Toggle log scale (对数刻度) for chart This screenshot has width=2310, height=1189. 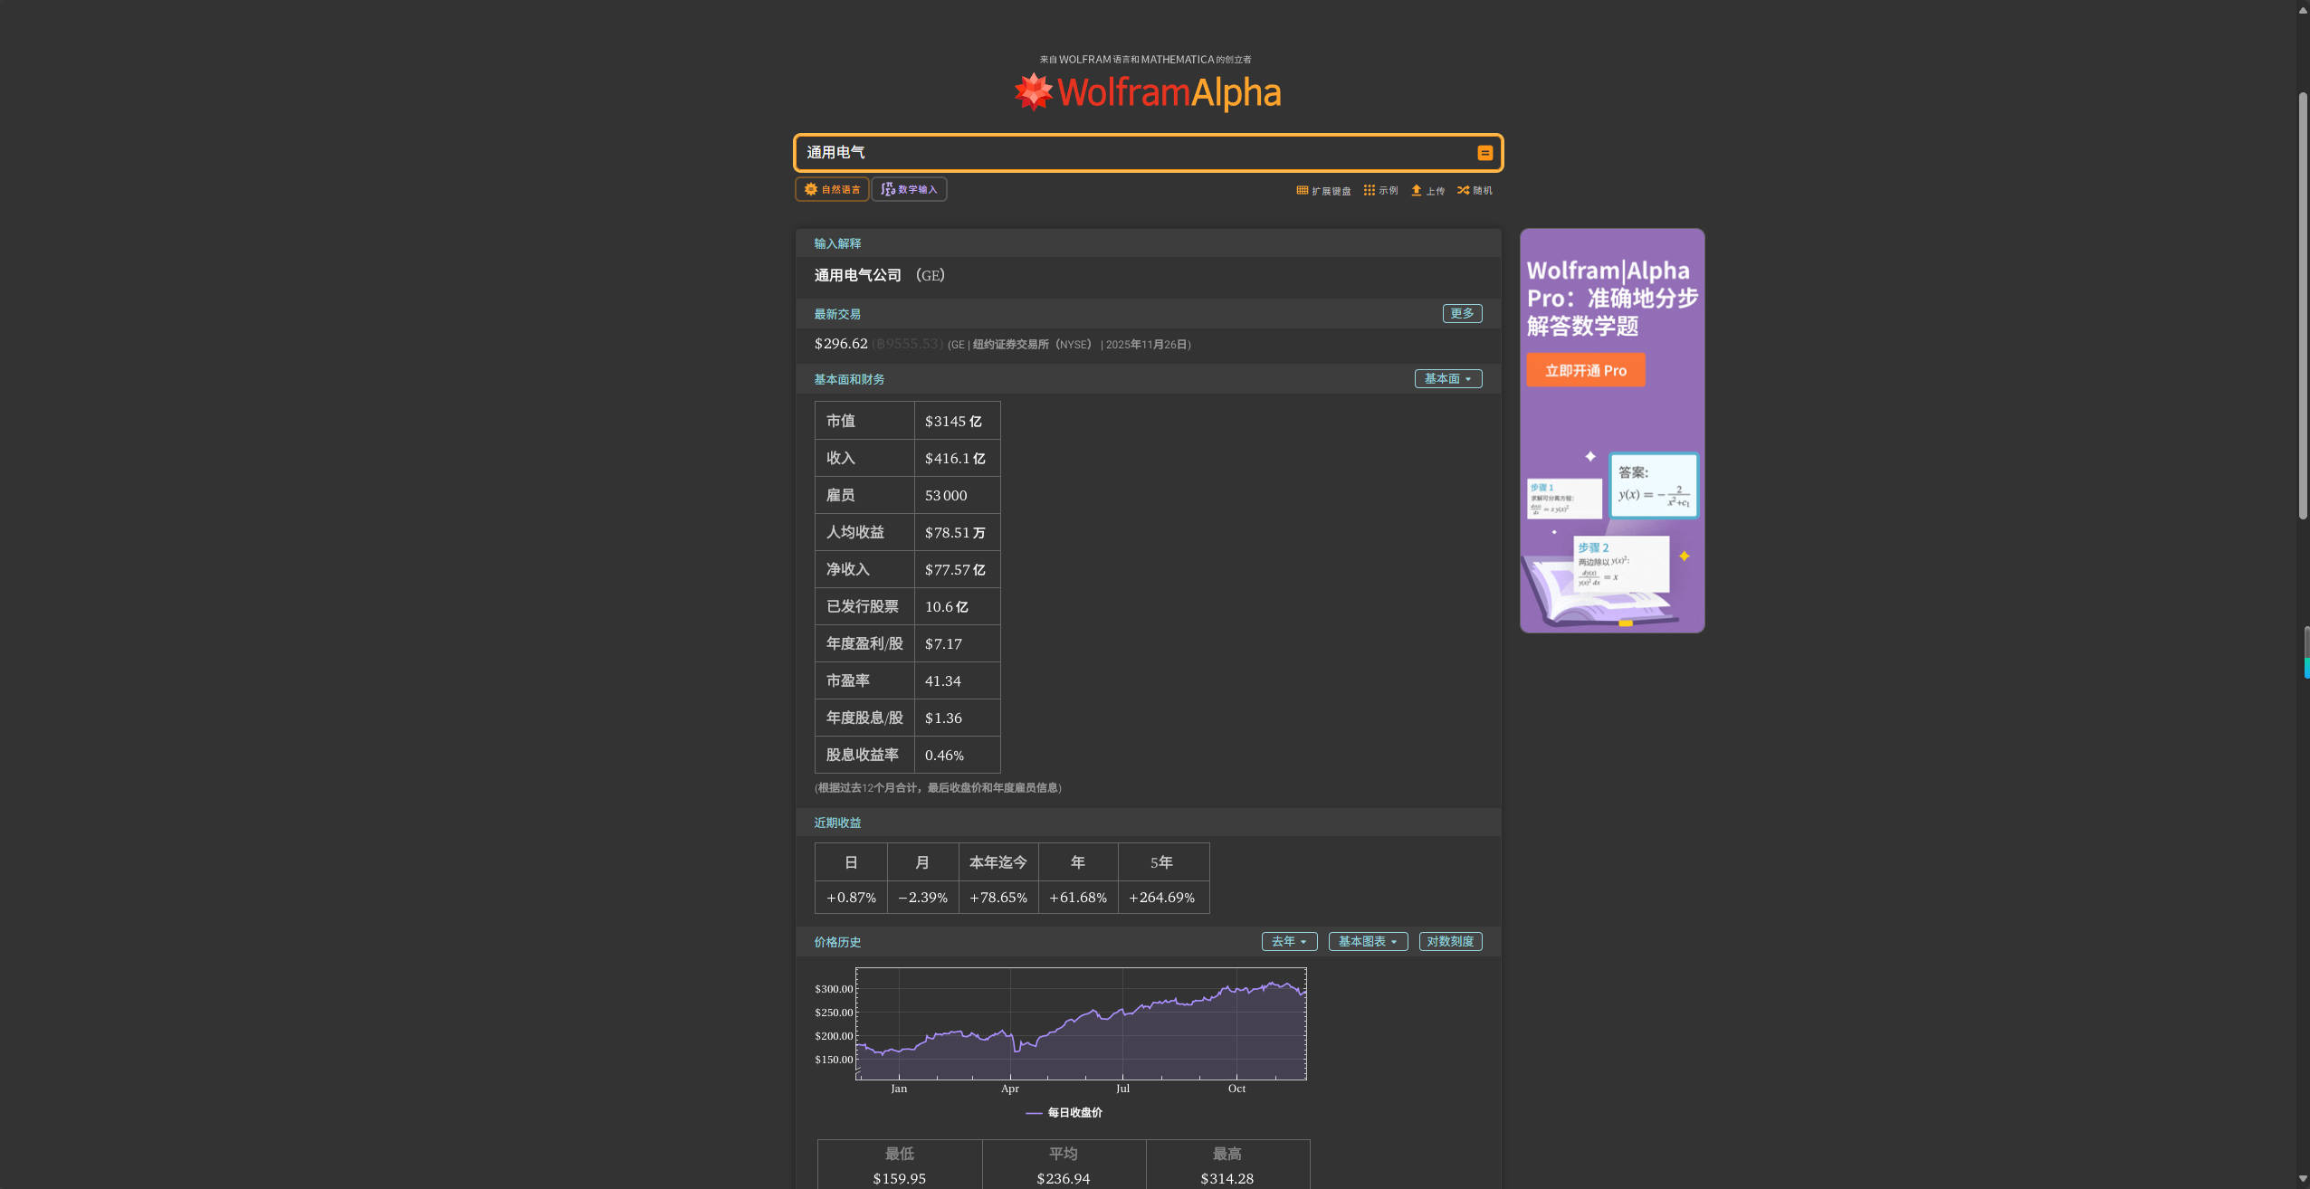1449,941
